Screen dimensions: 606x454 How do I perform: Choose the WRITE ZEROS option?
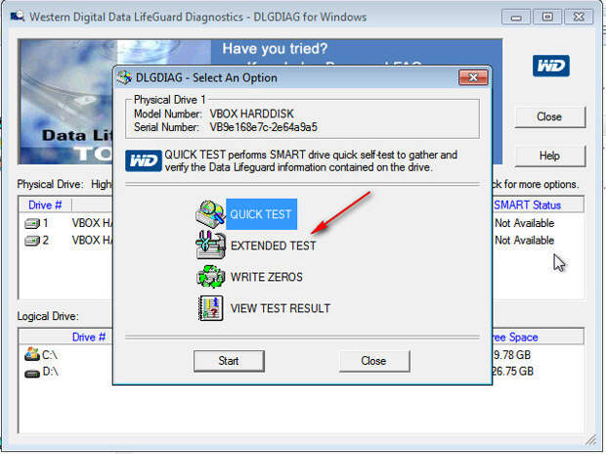266,277
